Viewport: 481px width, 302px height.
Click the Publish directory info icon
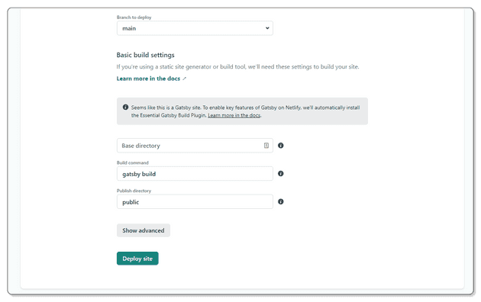(x=281, y=201)
